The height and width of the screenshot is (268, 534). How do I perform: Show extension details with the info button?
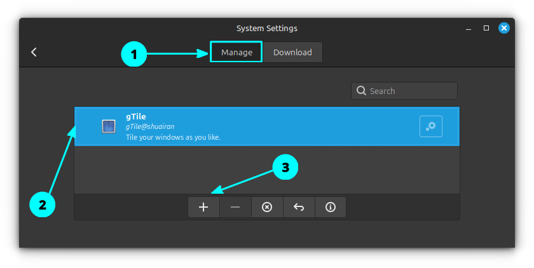pyautogui.click(x=330, y=207)
